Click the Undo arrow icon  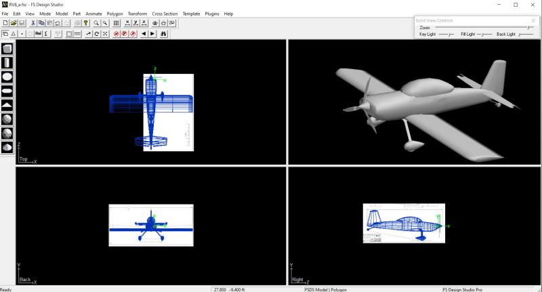pyautogui.click(x=58, y=23)
